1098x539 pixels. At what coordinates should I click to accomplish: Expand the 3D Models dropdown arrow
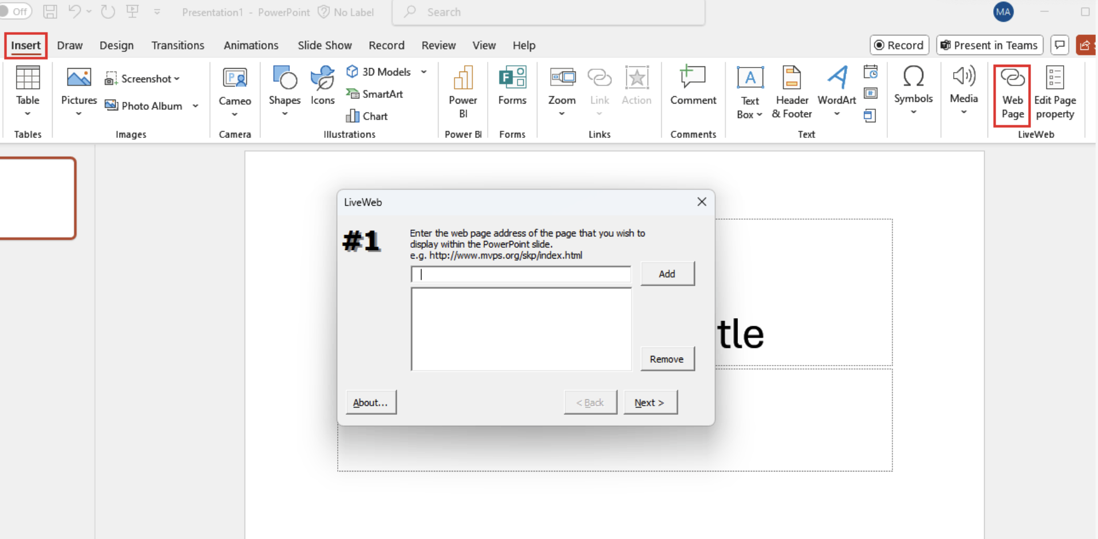[x=424, y=72]
